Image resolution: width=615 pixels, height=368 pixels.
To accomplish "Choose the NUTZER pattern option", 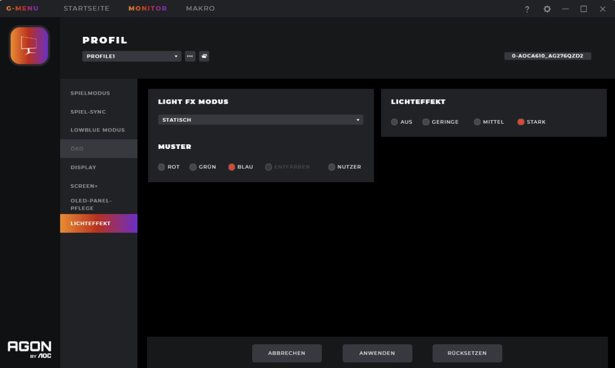I will 332,167.
